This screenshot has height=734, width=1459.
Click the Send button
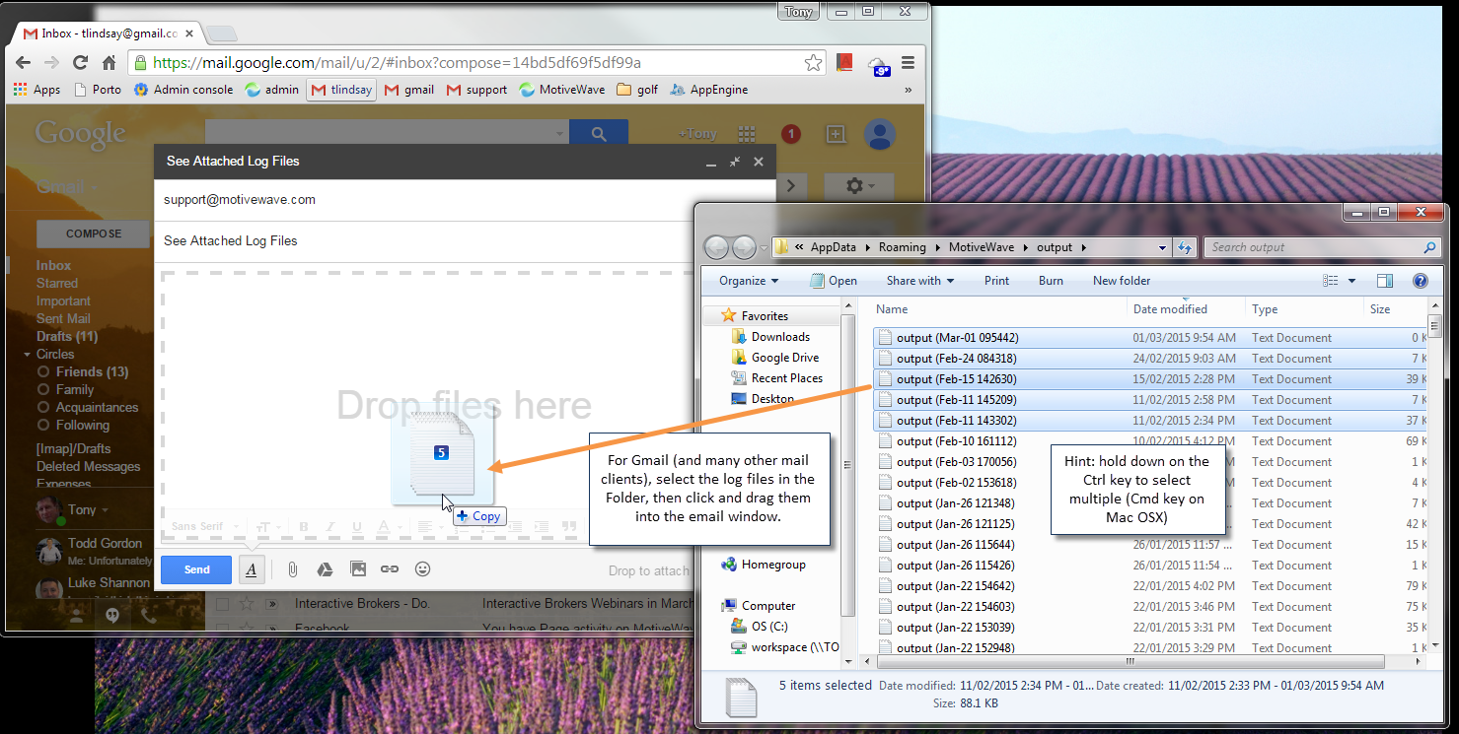coord(196,569)
